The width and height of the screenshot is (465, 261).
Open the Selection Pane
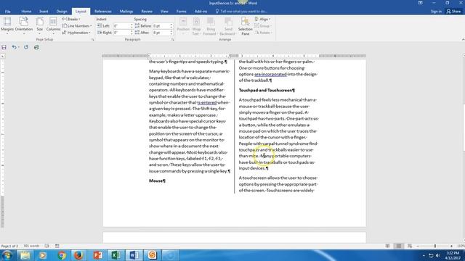pyautogui.click(x=246, y=26)
